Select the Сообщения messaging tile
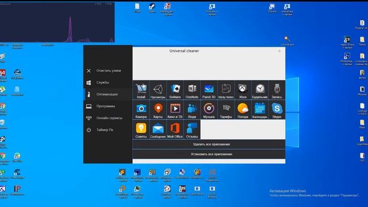 click(158, 129)
